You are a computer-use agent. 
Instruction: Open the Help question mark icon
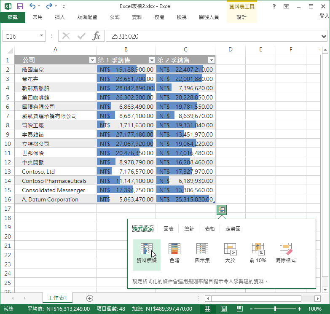click(x=274, y=6)
